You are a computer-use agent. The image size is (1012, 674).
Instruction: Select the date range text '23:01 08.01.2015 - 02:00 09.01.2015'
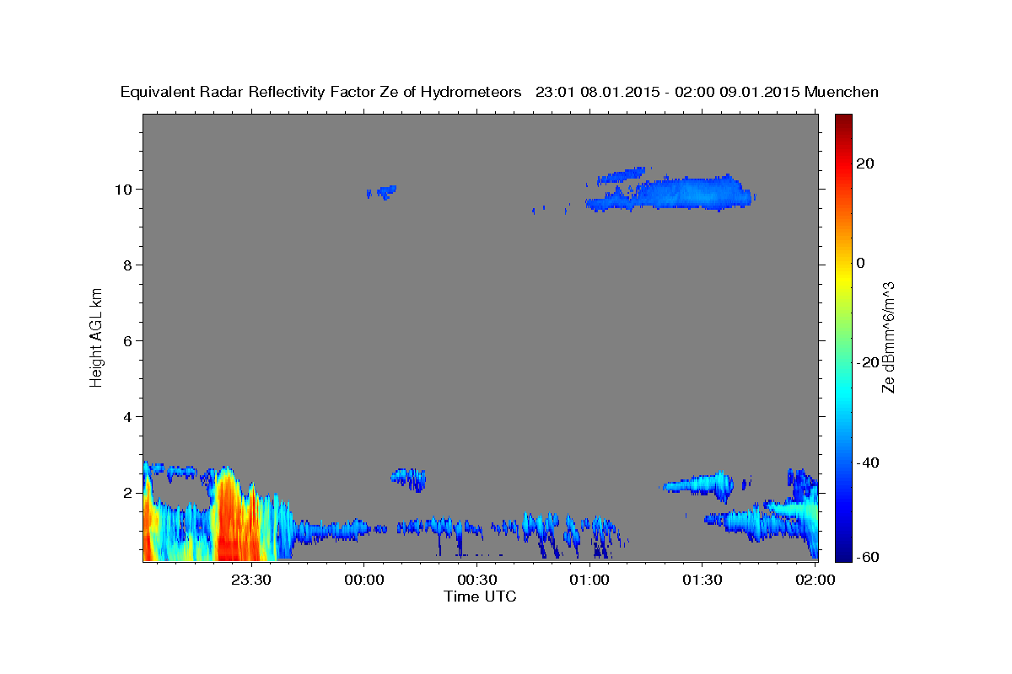point(668,92)
